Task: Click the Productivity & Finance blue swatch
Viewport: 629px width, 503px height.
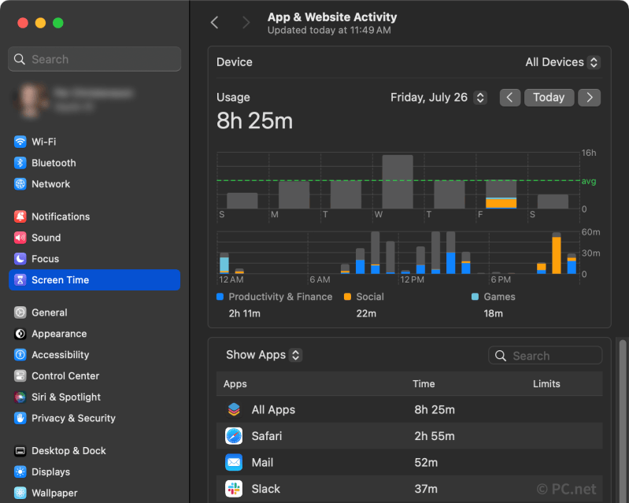Action: coord(220,297)
